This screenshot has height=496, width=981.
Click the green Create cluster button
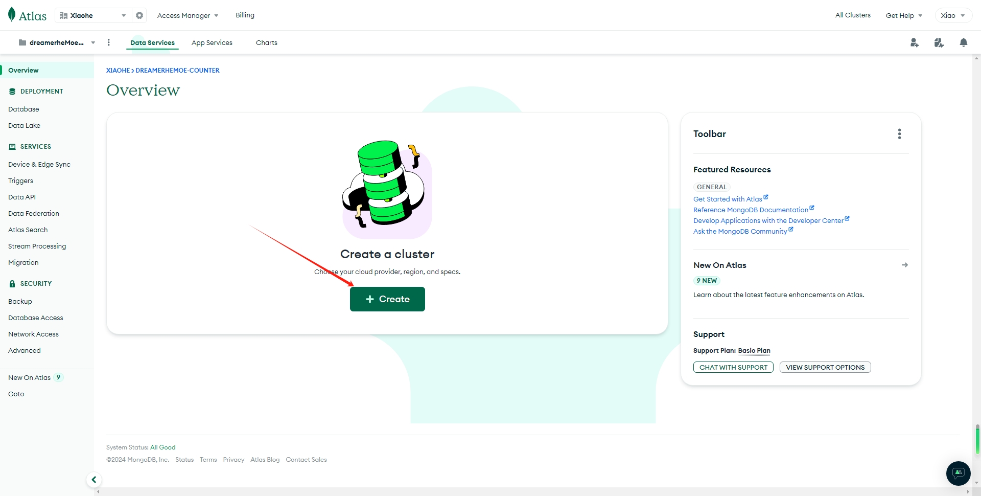pyautogui.click(x=387, y=299)
